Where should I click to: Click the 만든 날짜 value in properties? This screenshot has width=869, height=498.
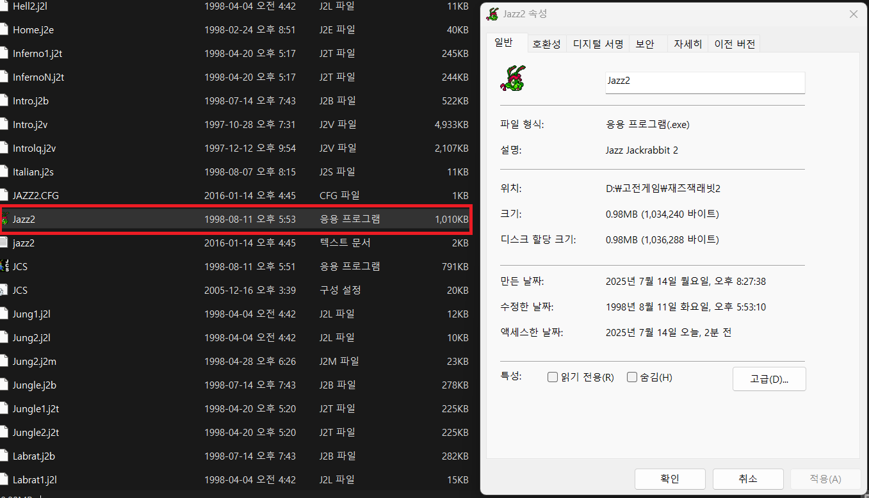coord(686,281)
